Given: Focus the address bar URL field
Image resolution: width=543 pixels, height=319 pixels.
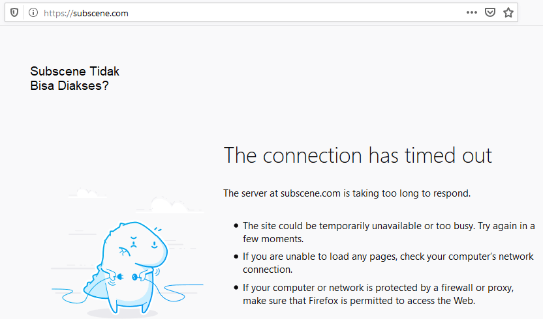Looking at the screenshot, I should tap(261, 12).
